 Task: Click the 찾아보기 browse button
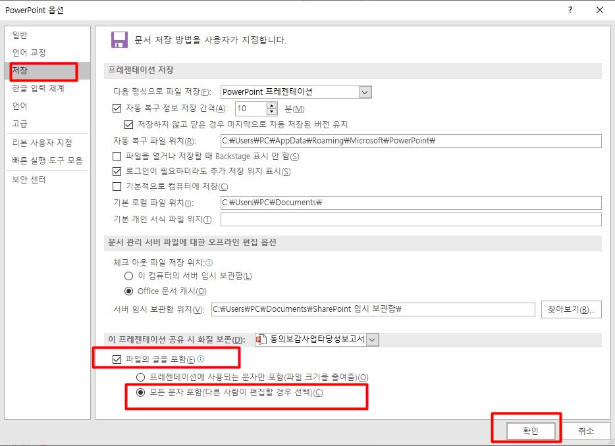pyautogui.click(x=572, y=309)
